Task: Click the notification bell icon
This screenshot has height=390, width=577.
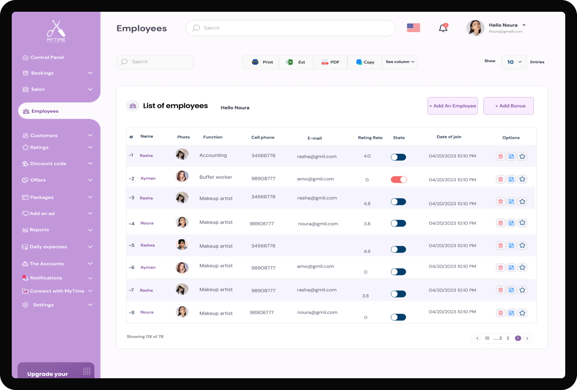Action: (x=443, y=28)
